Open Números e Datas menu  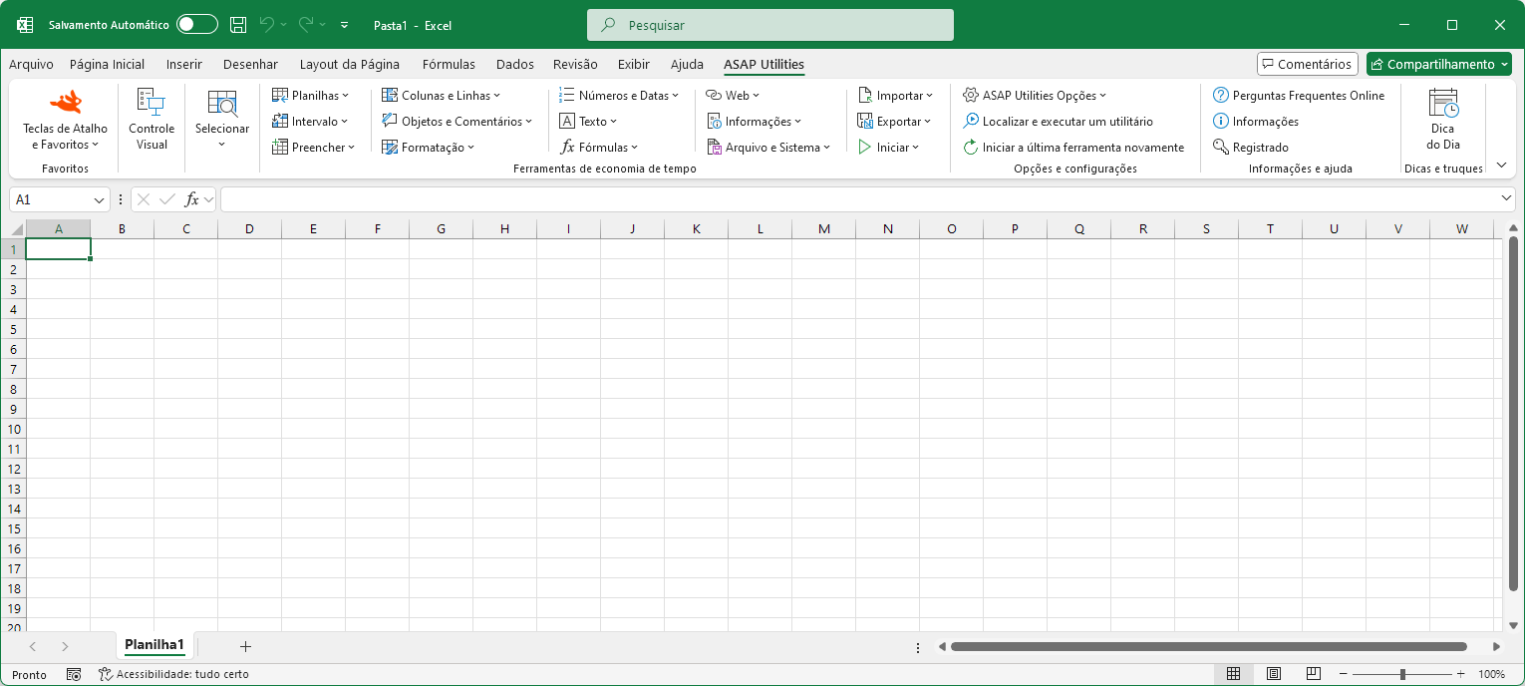pyautogui.click(x=619, y=96)
